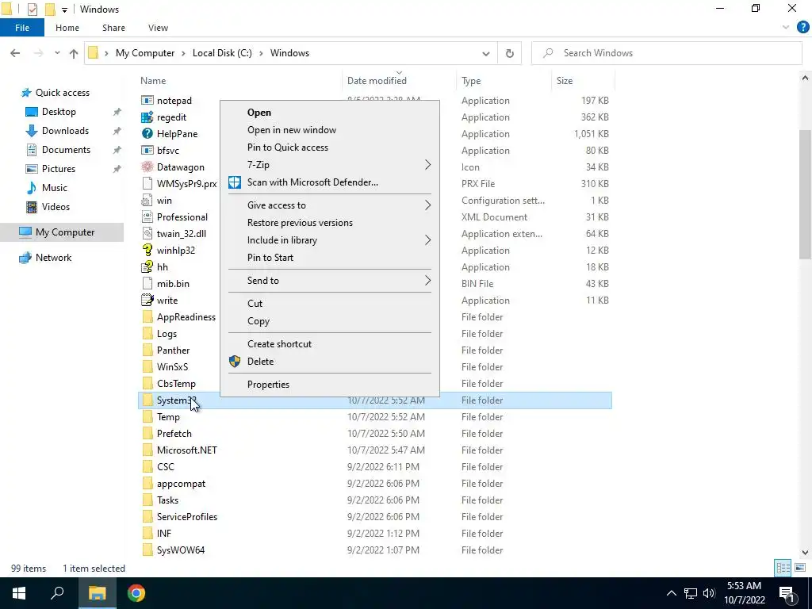The height and width of the screenshot is (609, 812).
Task: Select the Microsoft.NET folder
Action: [x=187, y=450]
